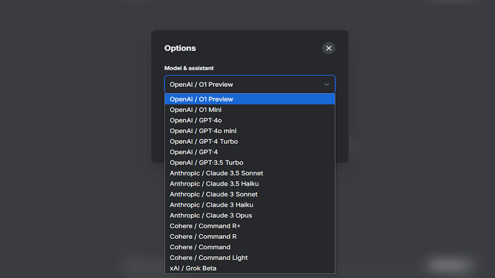
Task: Select Anthropic / Claude 3.5 Sonnet
Action: (250, 173)
